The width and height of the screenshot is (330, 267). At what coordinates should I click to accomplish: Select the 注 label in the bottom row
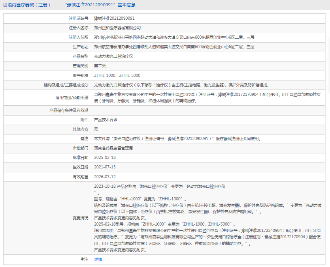(x=86, y=259)
